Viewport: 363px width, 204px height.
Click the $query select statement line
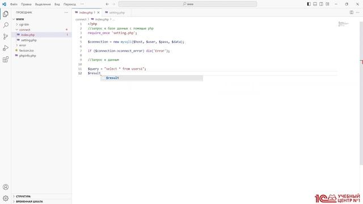click(117, 69)
